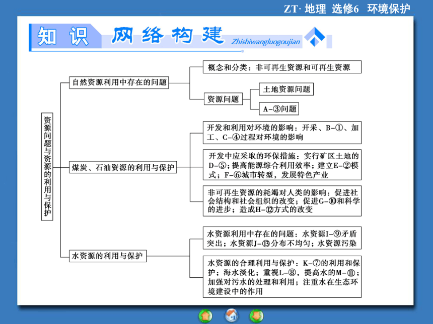This screenshot has width=433, height=324.
Task: Select root node 资源问题与资源的利用与保护
Action: click(47, 166)
